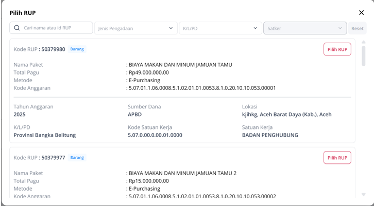The height and width of the screenshot is (206, 374).
Task: Close the Pilih RUP dialog
Action: (361, 13)
